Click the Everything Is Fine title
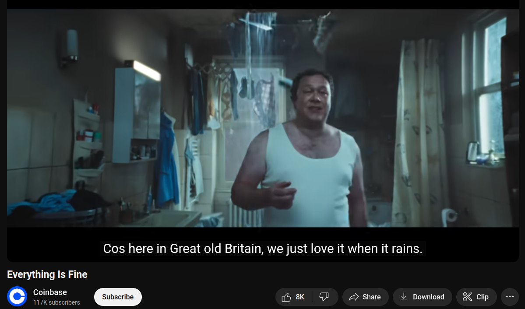 coord(47,274)
